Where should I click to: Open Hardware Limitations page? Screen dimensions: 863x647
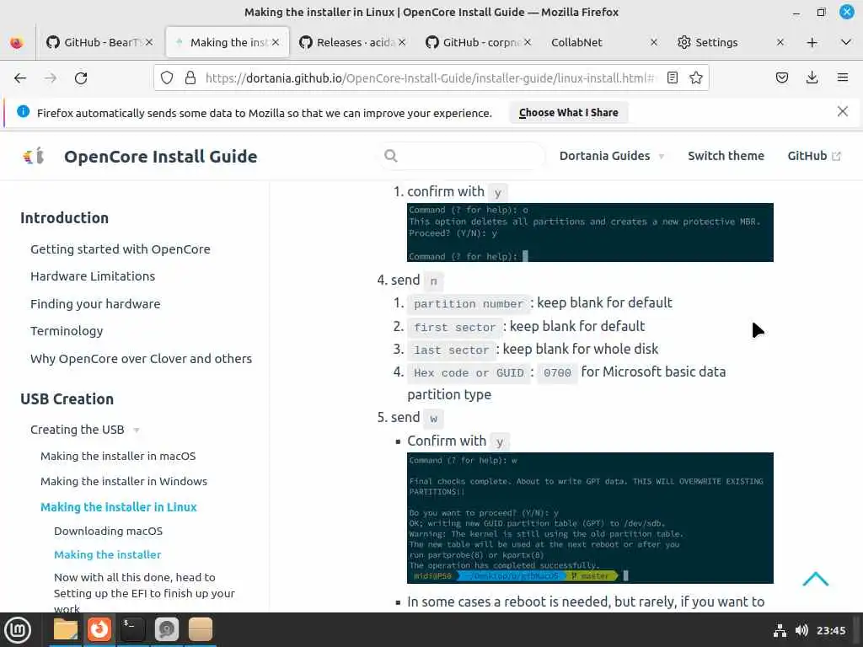pos(93,276)
